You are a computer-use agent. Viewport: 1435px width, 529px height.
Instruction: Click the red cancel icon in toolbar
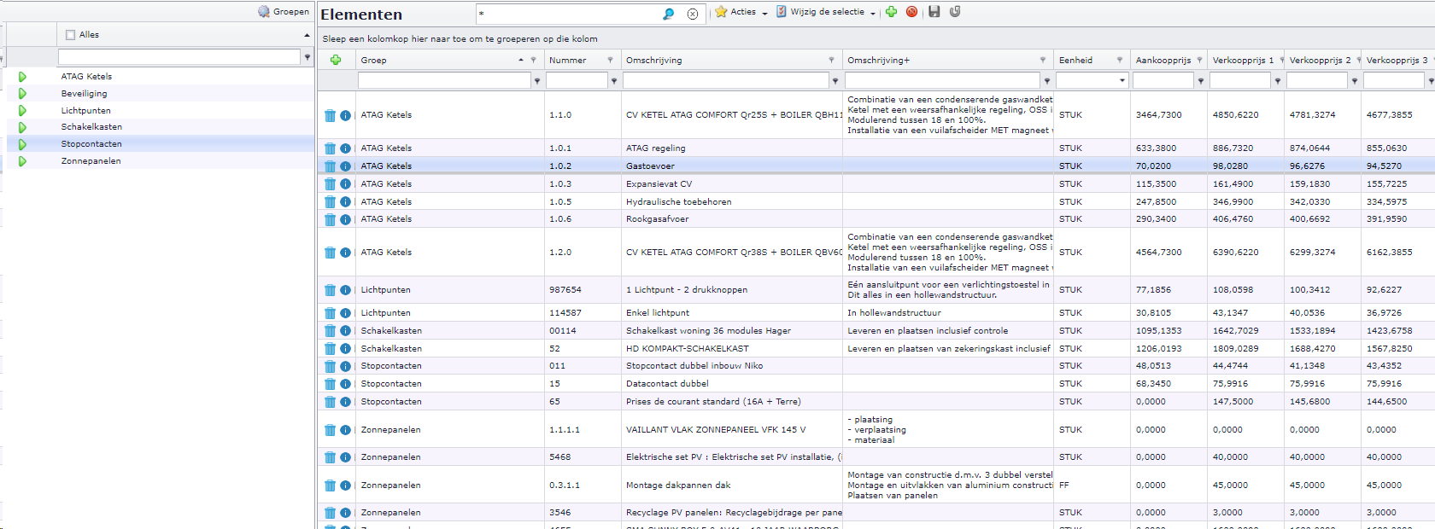pos(911,12)
